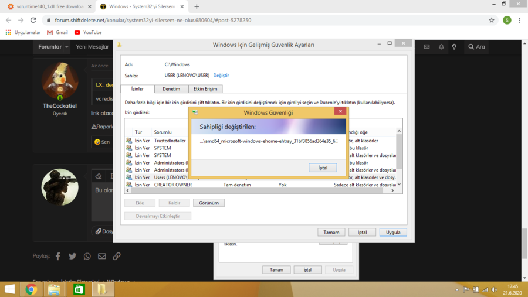Reload the page in Chrome

33,20
